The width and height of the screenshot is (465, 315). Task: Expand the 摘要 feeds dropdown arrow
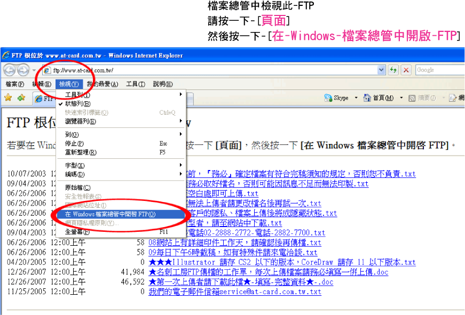(444, 98)
